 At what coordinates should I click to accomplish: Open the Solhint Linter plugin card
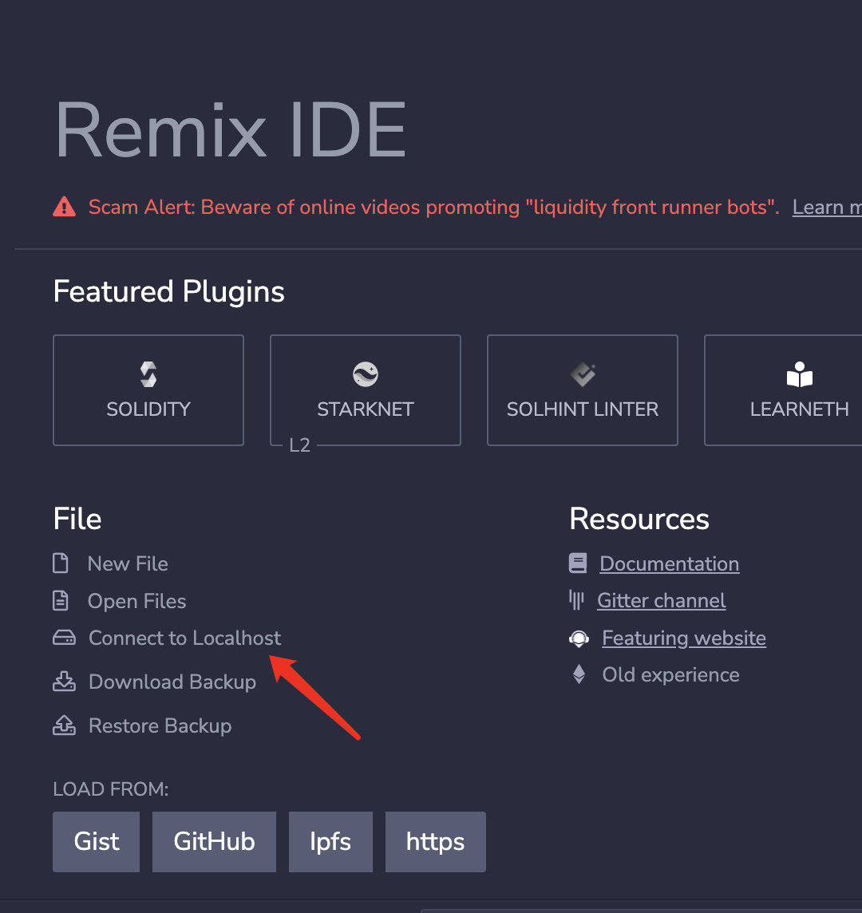(583, 390)
